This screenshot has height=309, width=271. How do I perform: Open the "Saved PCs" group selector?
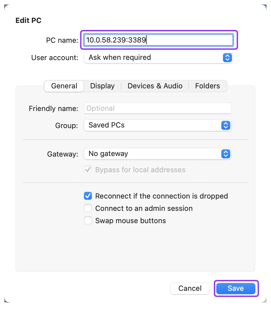point(158,125)
